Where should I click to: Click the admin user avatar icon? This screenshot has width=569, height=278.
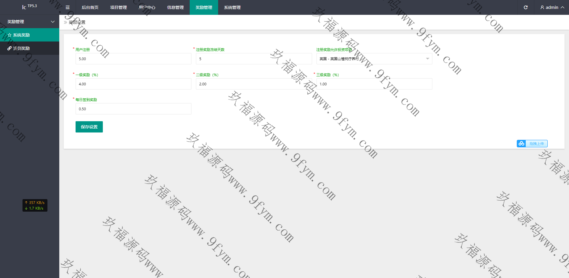pyautogui.click(x=542, y=7)
